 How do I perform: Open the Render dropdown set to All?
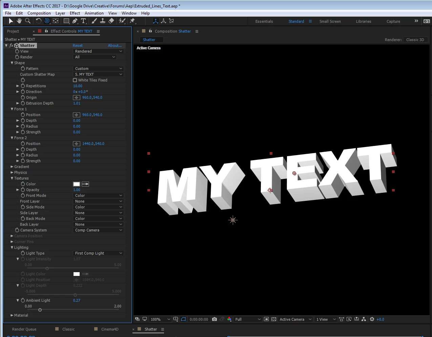tap(95, 57)
